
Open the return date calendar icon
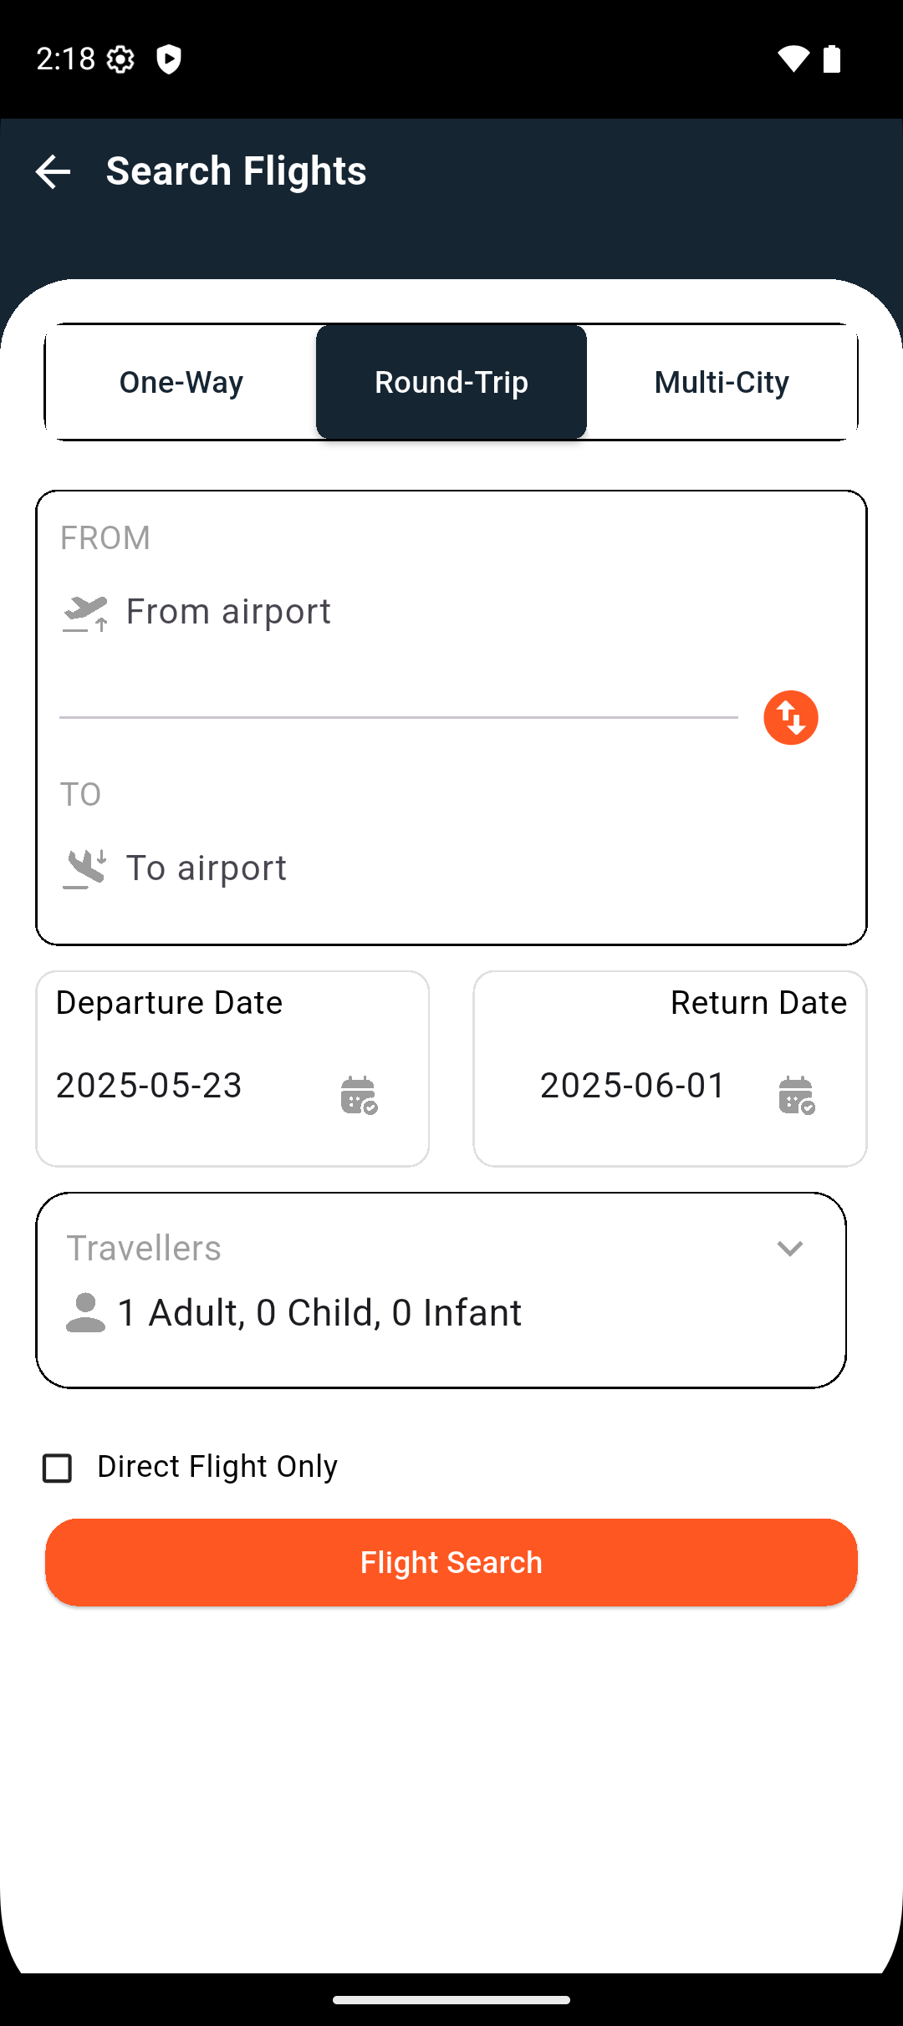(x=796, y=1095)
